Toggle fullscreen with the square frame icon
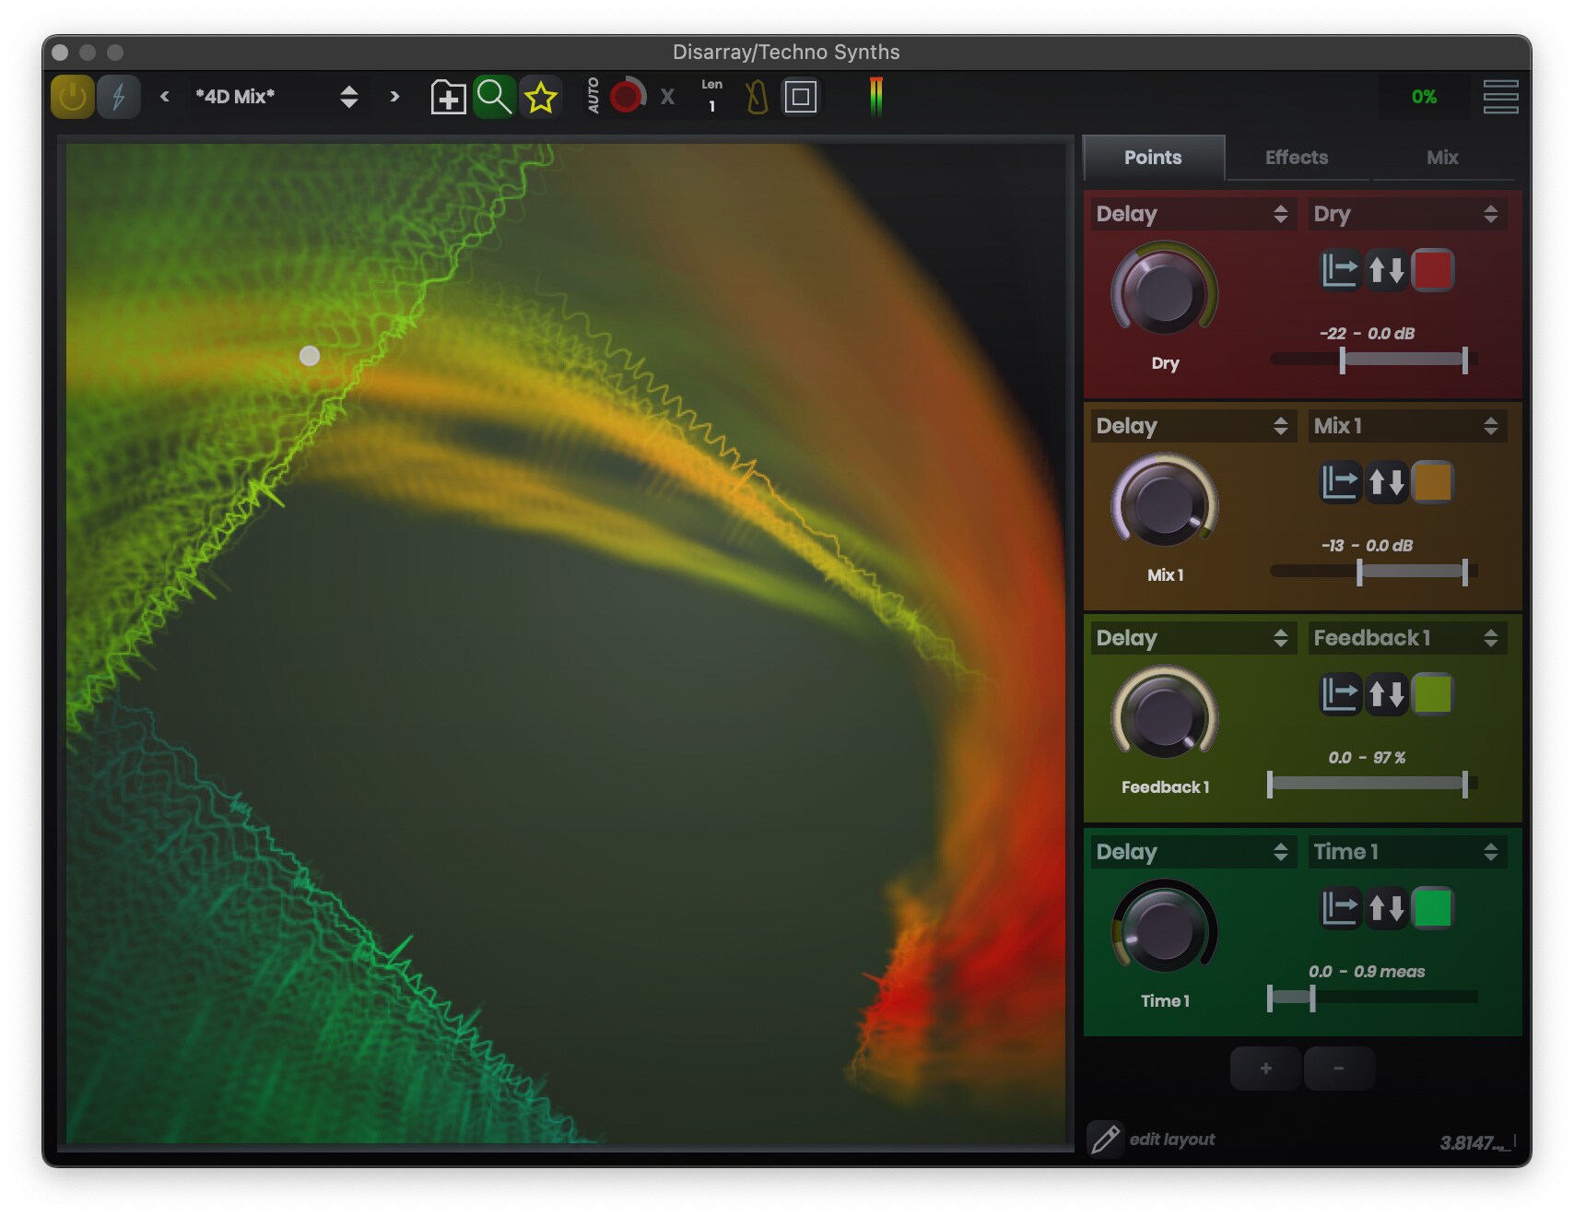Image resolution: width=1574 pixels, height=1217 pixels. pyautogui.click(x=800, y=96)
